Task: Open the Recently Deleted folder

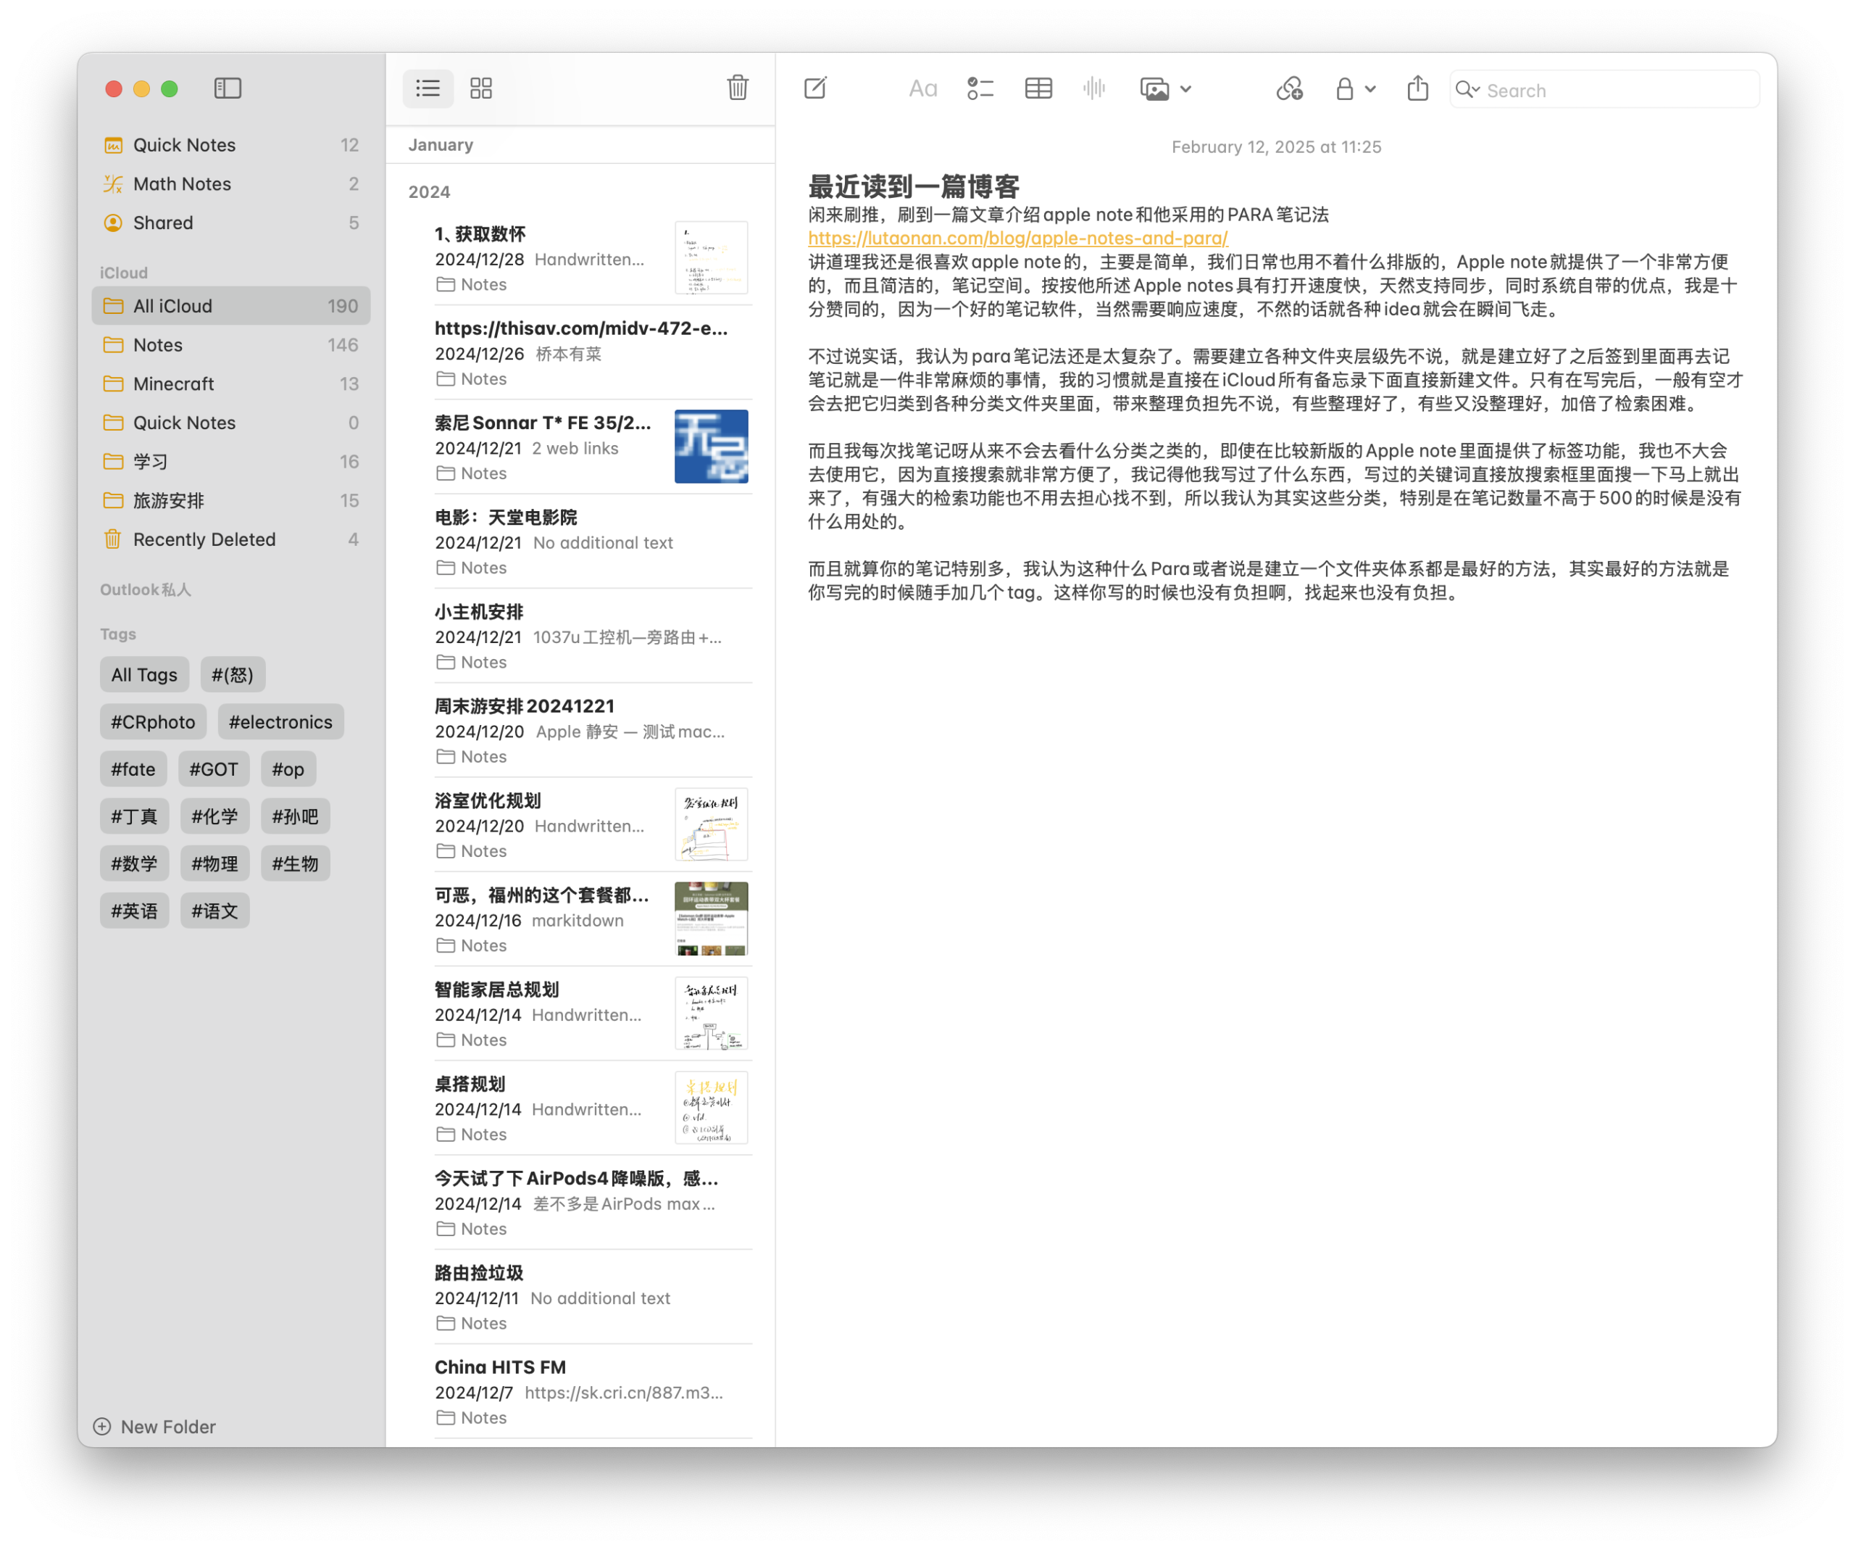Action: pos(204,539)
